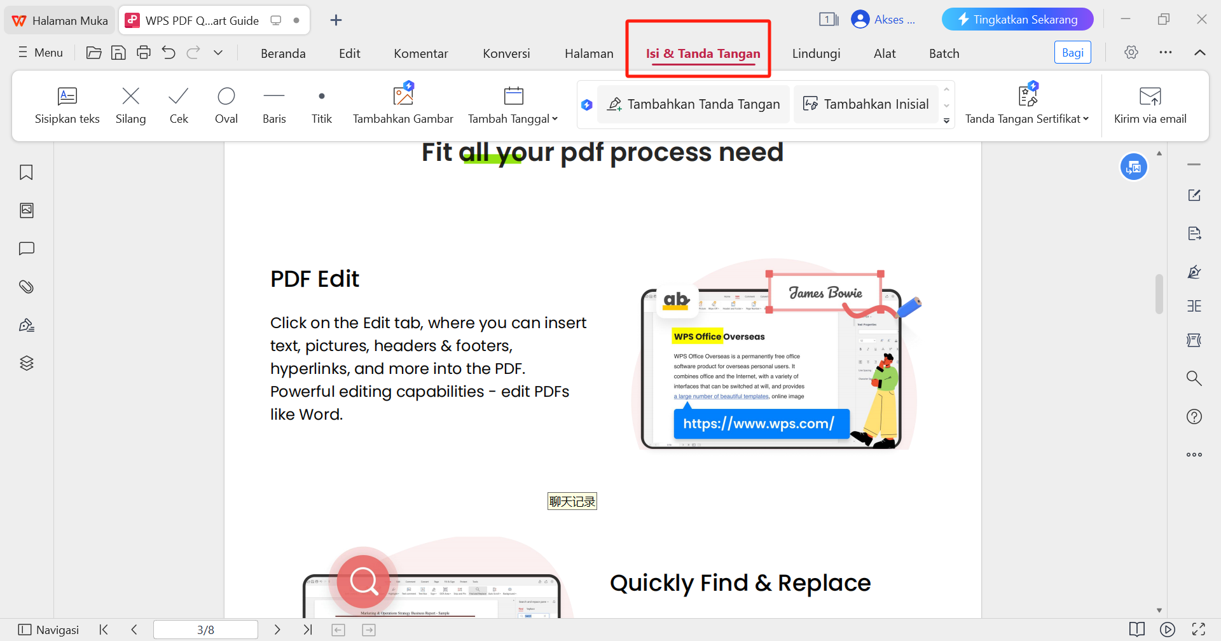Viewport: 1221px width, 641px height.
Task: Start slideshow with the play icon
Action: [x=1168, y=630]
